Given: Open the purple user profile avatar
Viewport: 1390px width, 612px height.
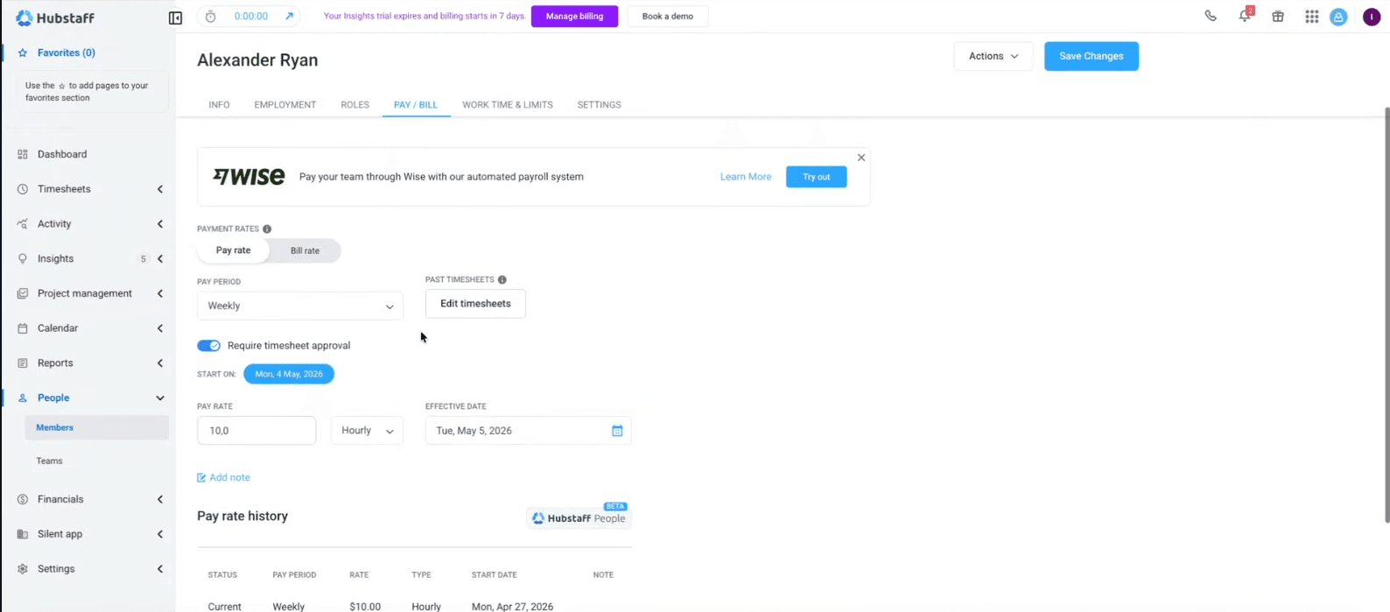Looking at the screenshot, I should 1372,17.
